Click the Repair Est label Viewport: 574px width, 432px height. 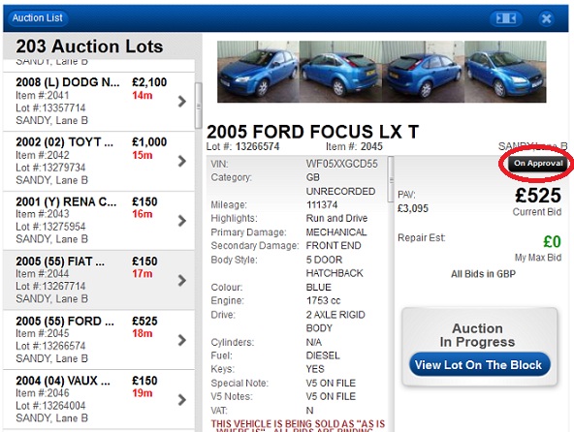pyautogui.click(x=422, y=237)
